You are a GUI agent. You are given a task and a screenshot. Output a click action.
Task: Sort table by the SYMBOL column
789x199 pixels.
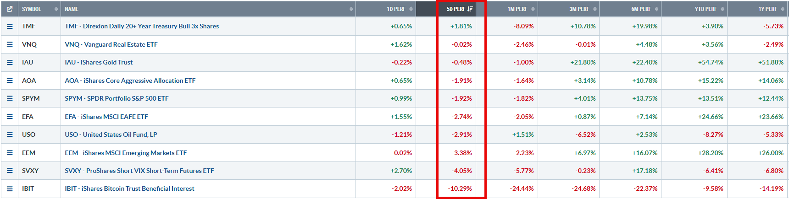click(39, 9)
